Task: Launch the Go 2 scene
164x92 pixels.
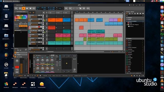Action: (59, 13)
